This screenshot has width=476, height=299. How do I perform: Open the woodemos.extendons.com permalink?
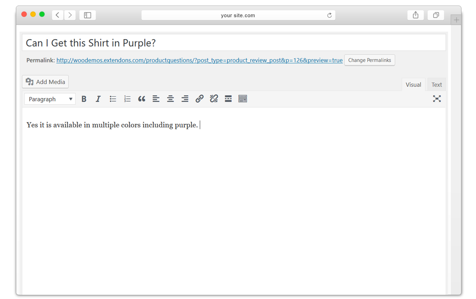click(x=199, y=60)
